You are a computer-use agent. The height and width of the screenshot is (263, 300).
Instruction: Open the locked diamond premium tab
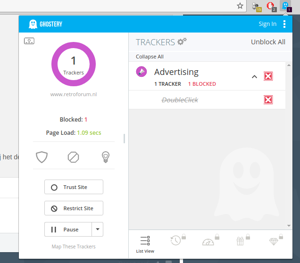[275, 240]
